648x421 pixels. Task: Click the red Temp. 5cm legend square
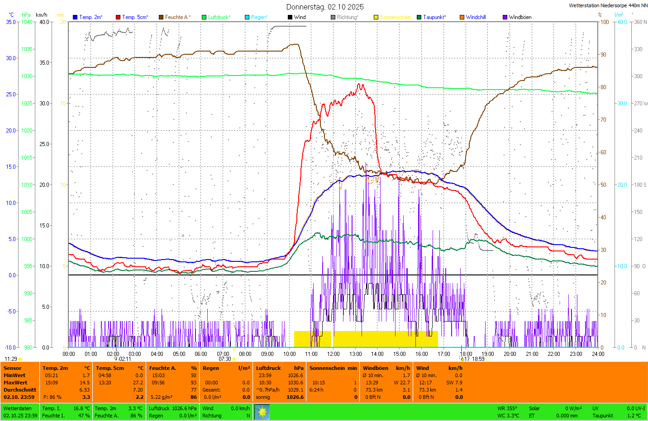[x=118, y=17]
